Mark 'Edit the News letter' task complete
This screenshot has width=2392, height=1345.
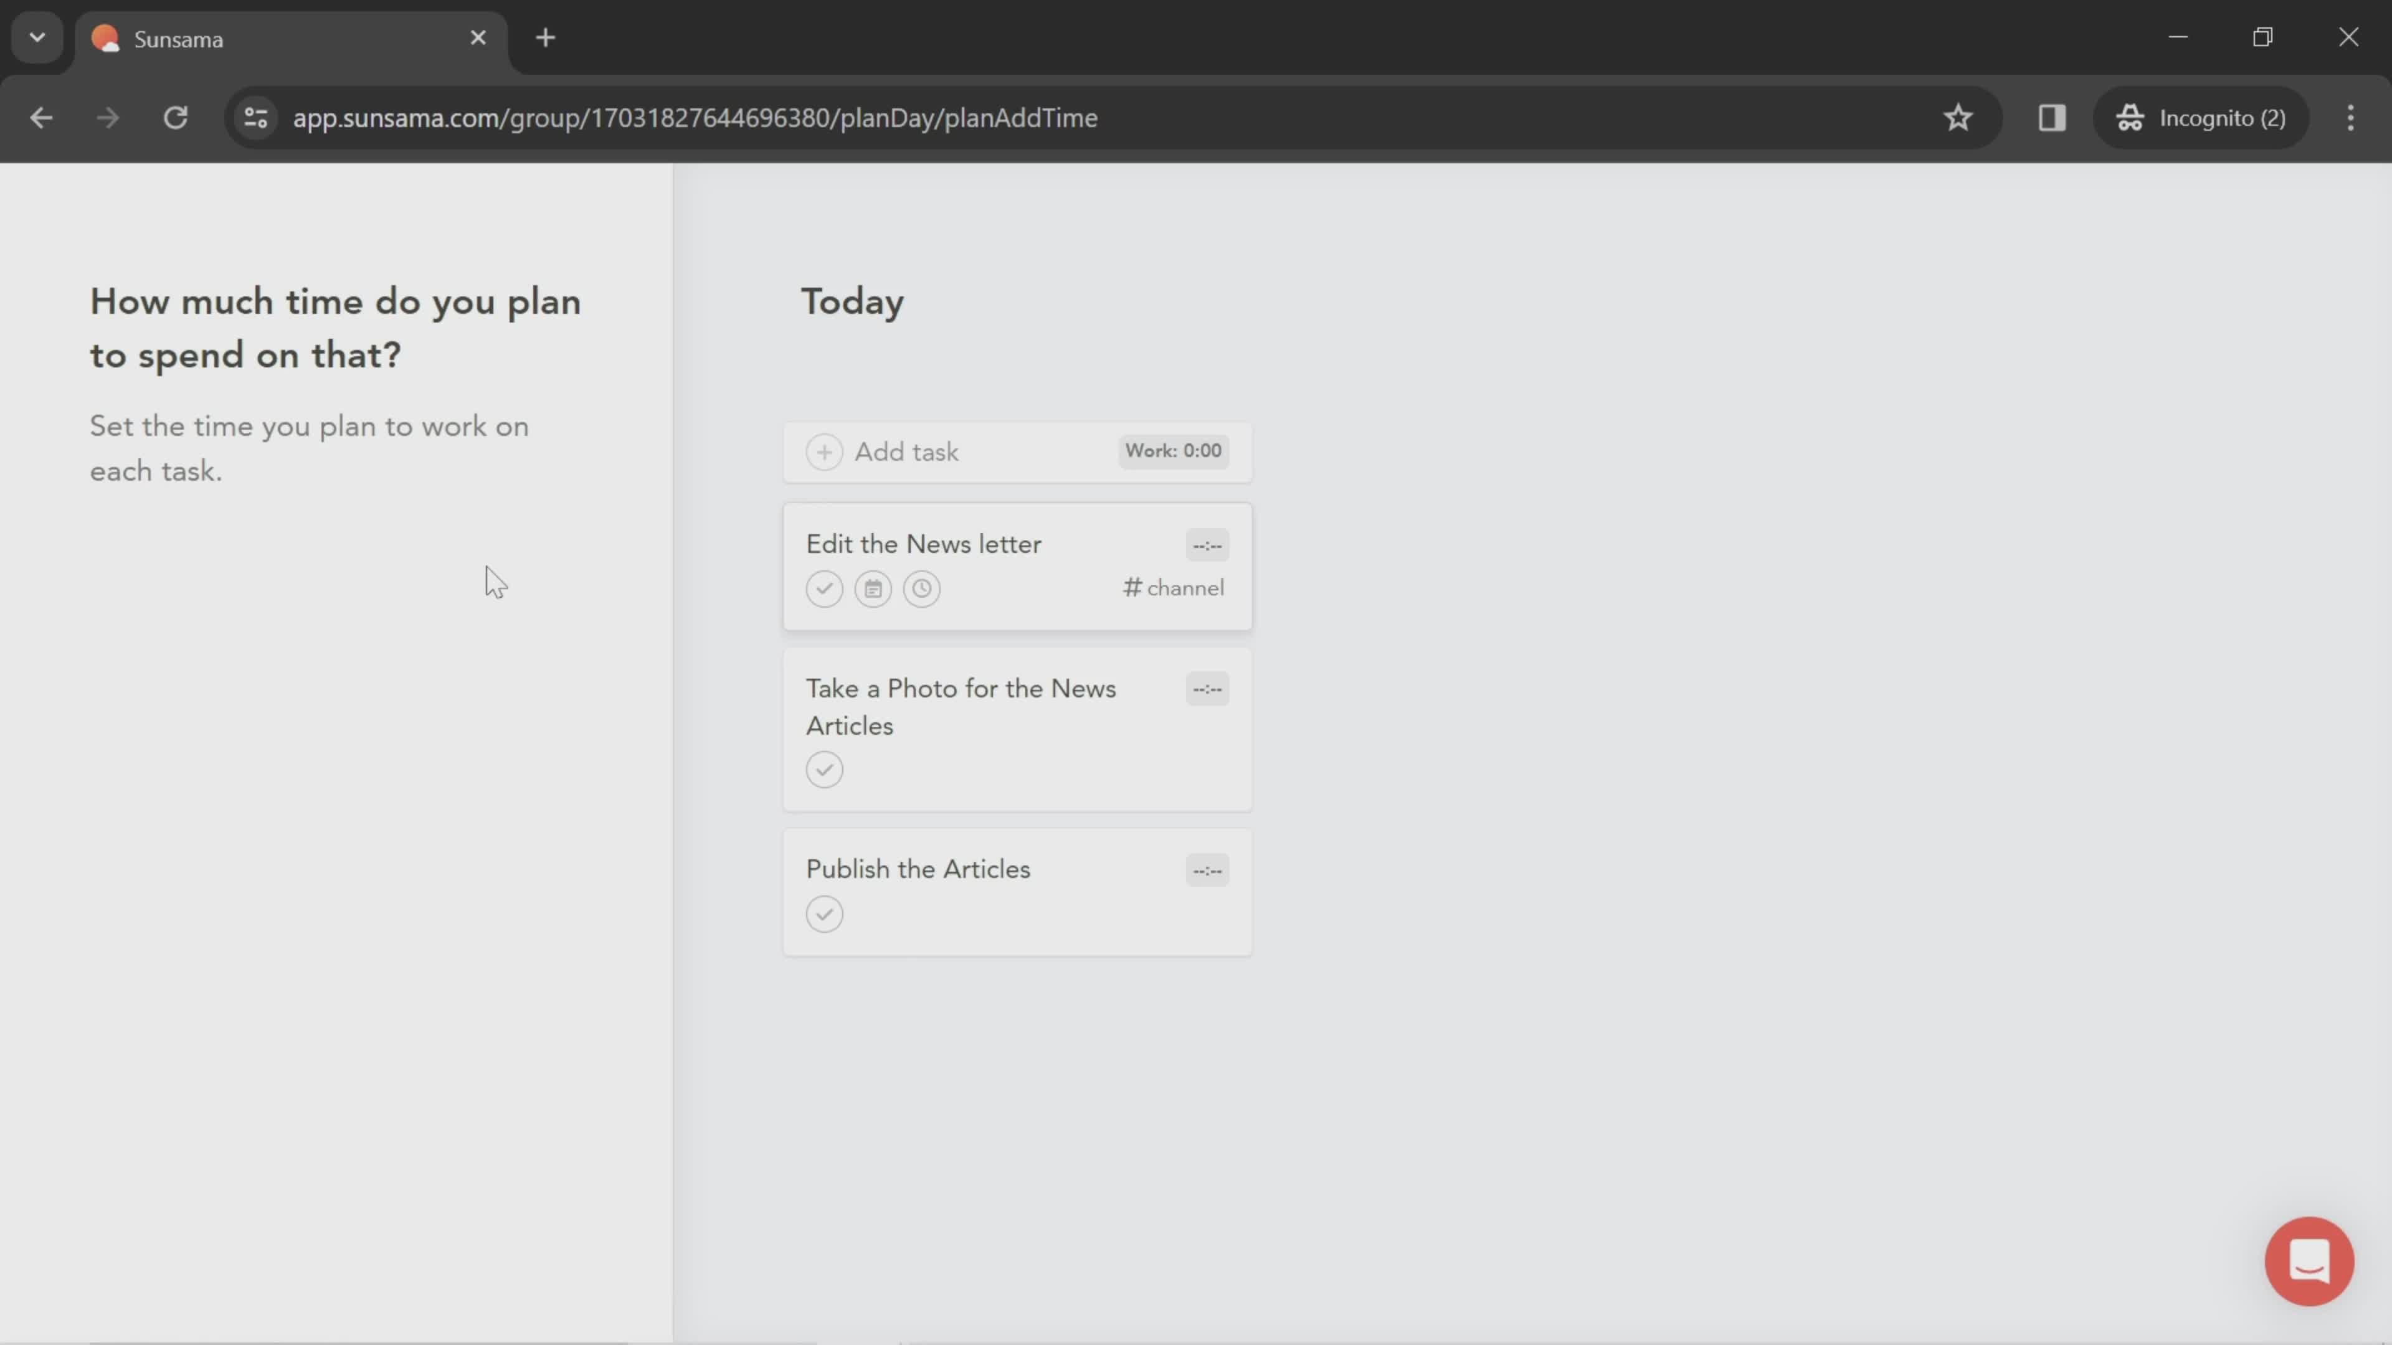823,588
